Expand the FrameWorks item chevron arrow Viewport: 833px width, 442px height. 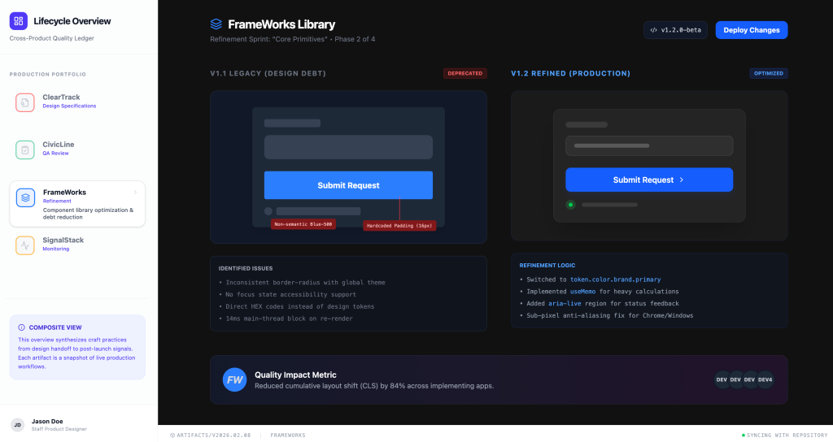[135, 193]
